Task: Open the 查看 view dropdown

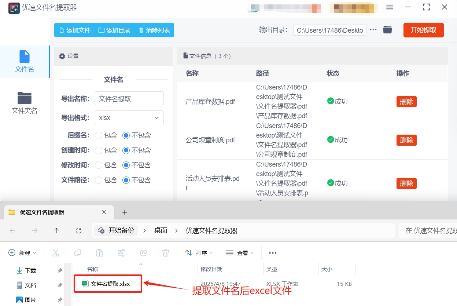Action: point(240,253)
